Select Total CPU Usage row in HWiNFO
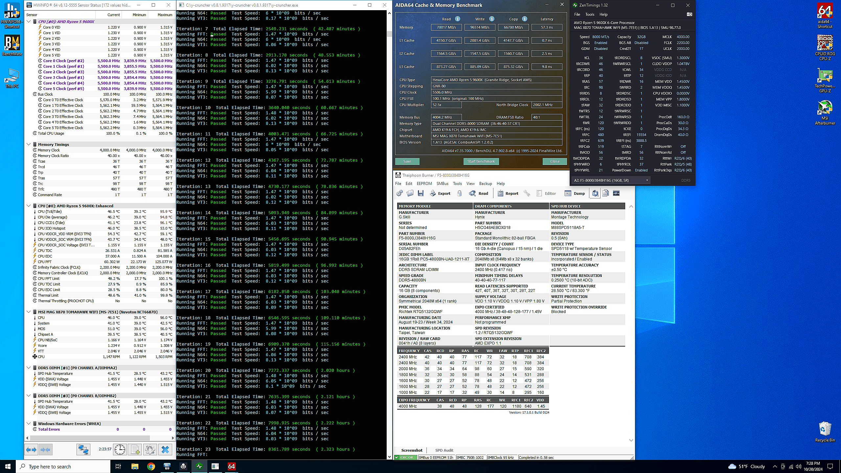 coord(100,133)
